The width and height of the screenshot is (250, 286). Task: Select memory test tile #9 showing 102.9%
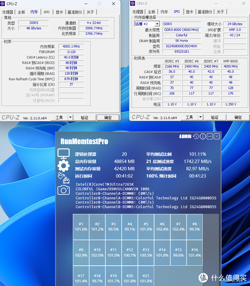tap(81, 253)
